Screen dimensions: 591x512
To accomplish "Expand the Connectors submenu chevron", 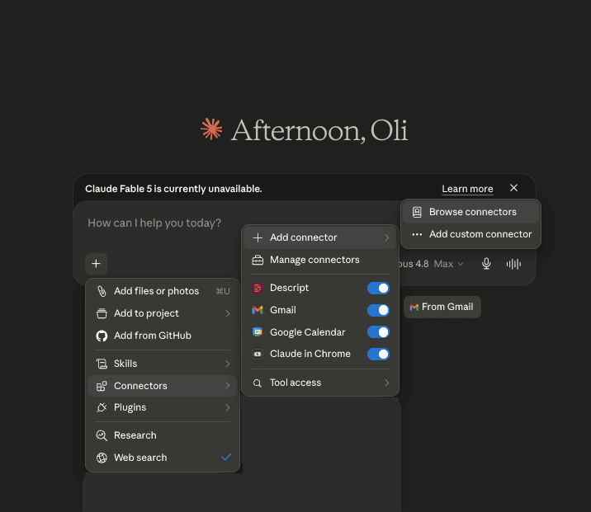I will pos(227,386).
